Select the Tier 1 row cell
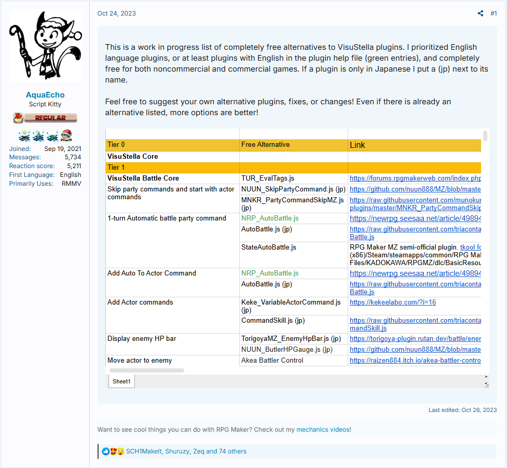Viewport: 507px width, 468px height. [172, 168]
